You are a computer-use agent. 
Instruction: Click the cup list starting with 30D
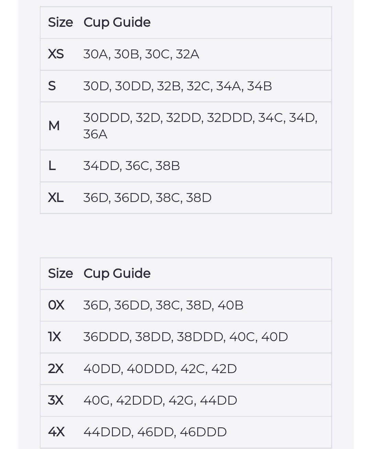click(178, 86)
